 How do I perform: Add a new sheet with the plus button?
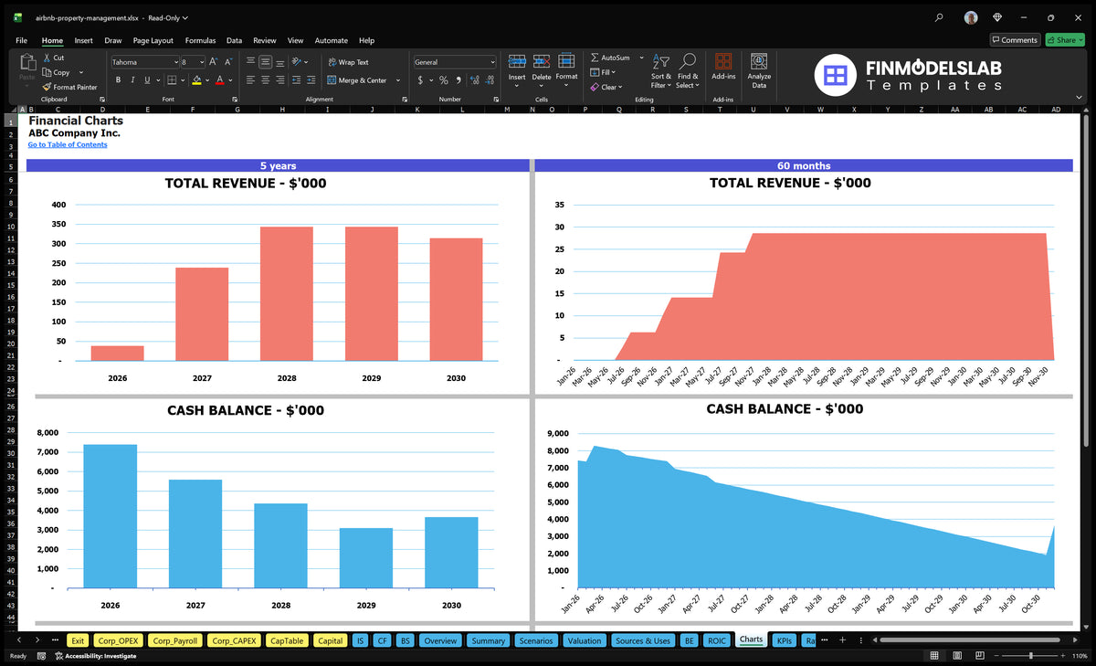point(843,640)
